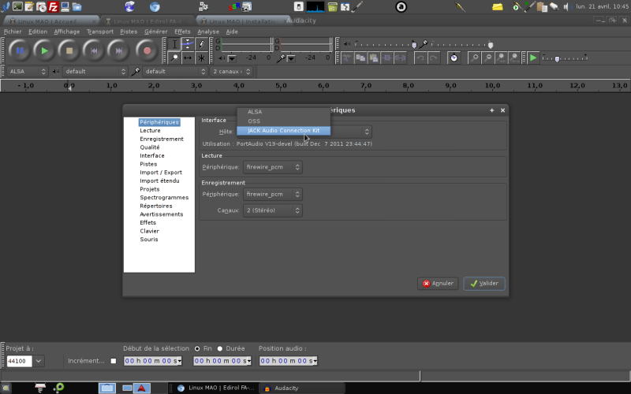Image resolution: width=631 pixels, height=394 pixels.
Task: Open the Effets menu
Action: point(182,32)
